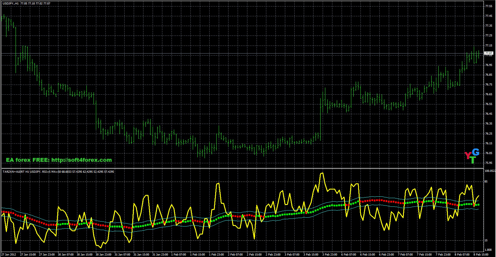Click the 76.05 price axis label
This screenshot has width=496, height=257.
click(489, 153)
